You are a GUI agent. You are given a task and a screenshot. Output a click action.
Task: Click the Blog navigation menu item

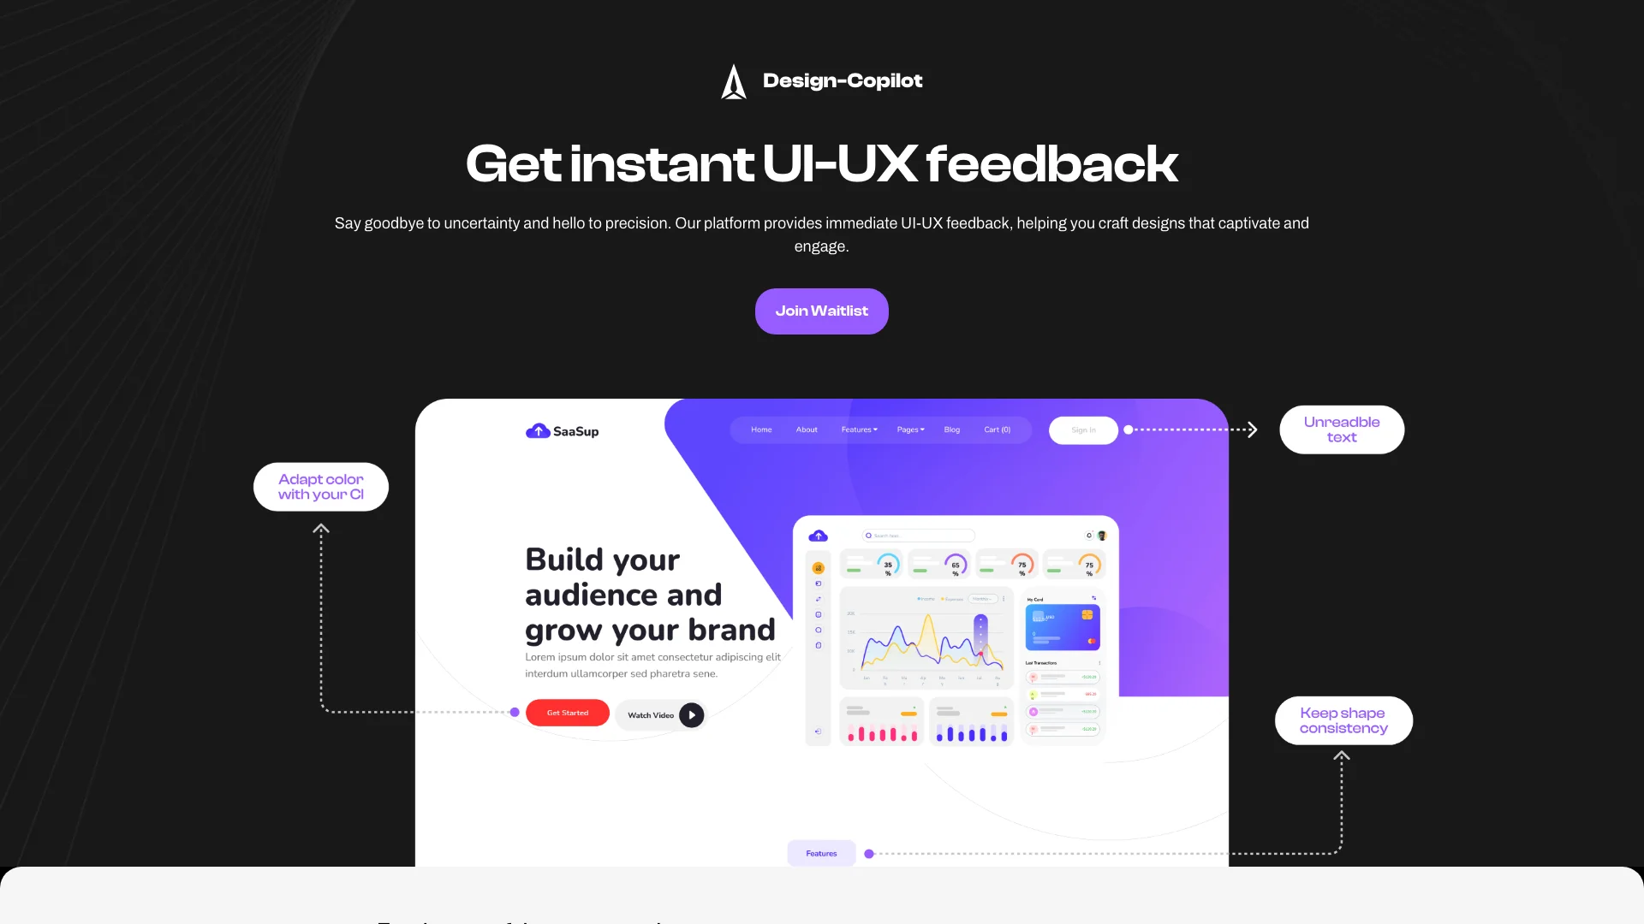(x=952, y=429)
